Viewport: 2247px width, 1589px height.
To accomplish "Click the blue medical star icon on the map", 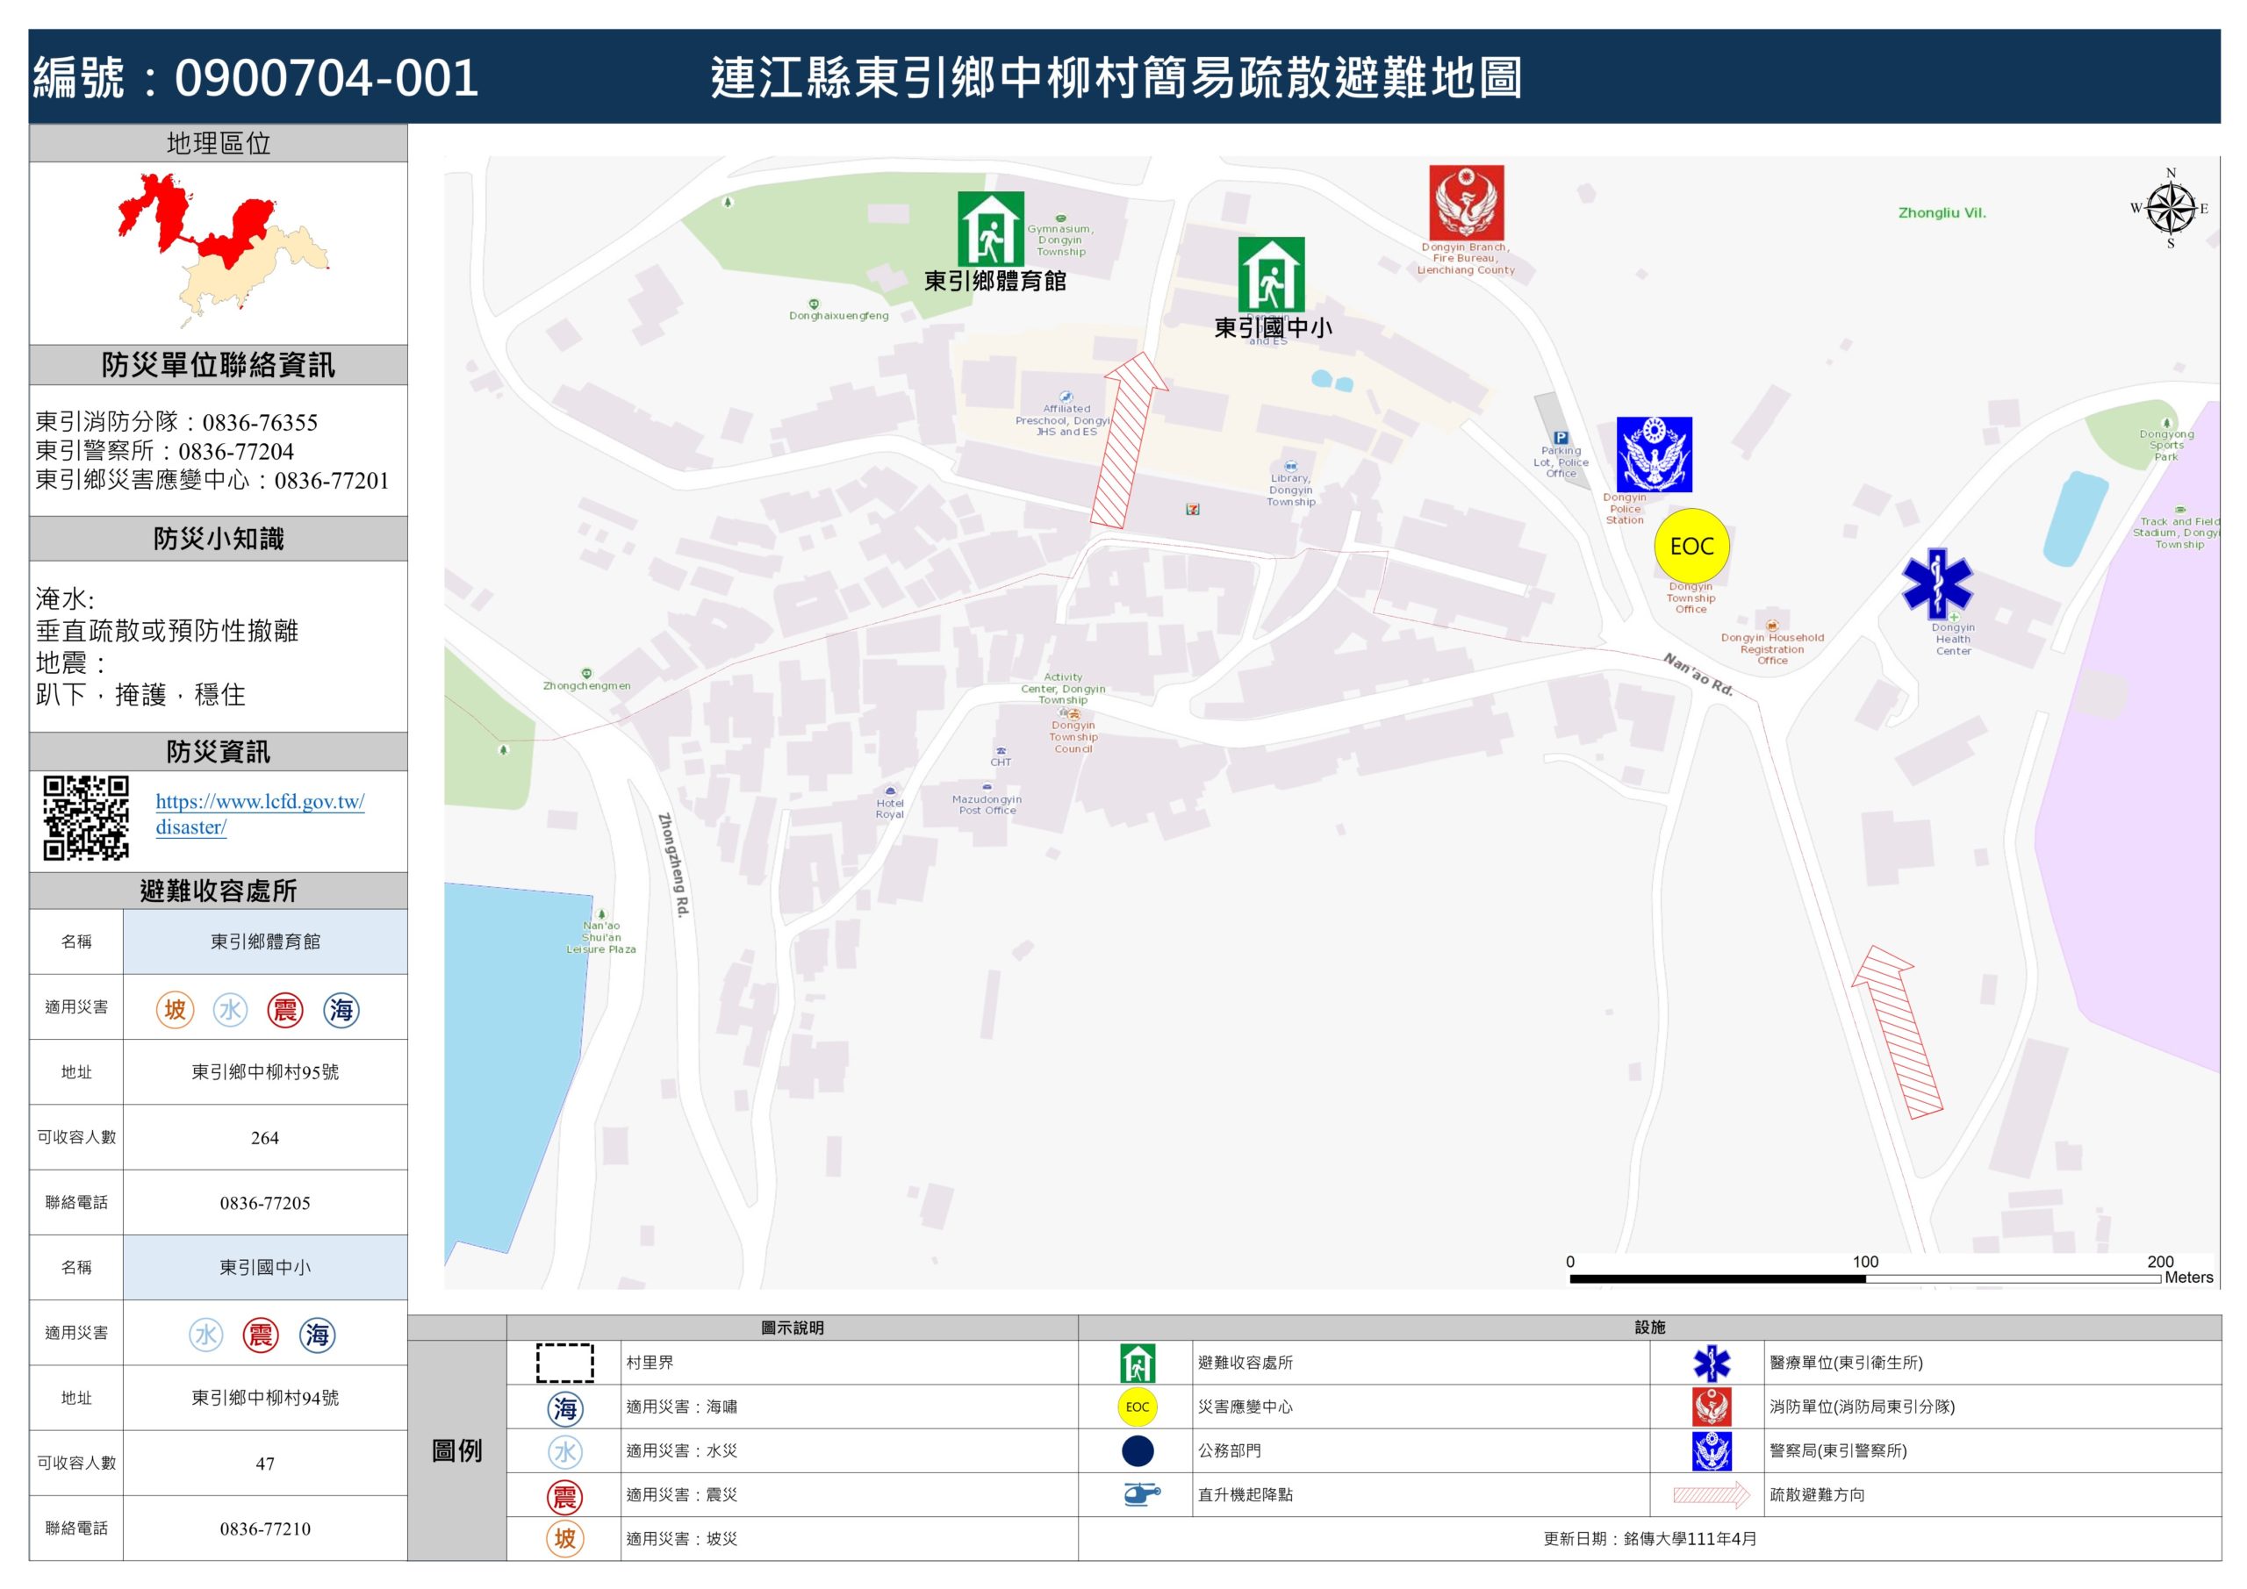I will click(1937, 584).
